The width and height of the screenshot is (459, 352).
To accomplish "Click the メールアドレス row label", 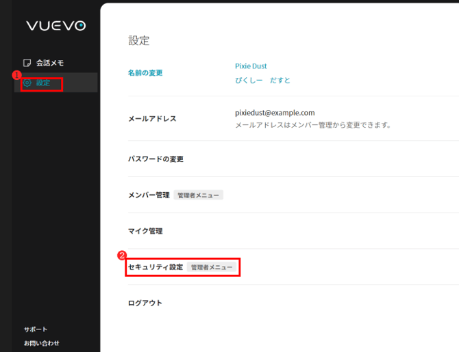I will [152, 119].
